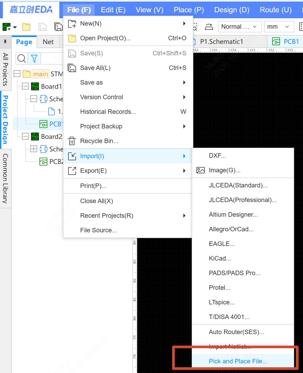The image size is (303, 373).
Task: Click the search magnifier in project panel
Action: (x=22, y=58)
